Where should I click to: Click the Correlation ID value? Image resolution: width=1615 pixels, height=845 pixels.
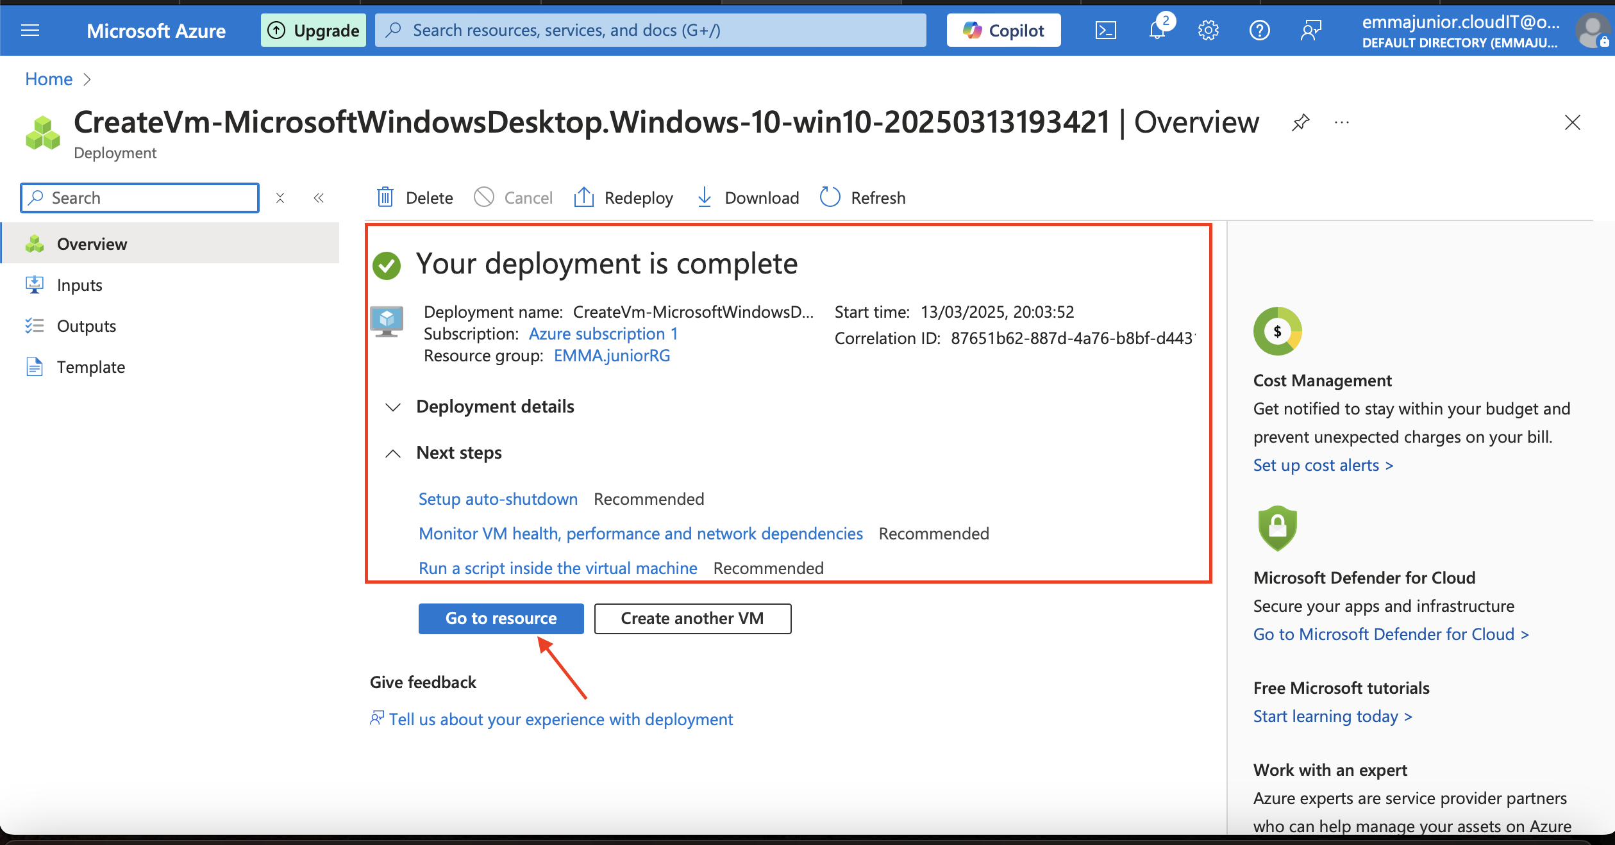pyautogui.click(x=1073, y=338)
